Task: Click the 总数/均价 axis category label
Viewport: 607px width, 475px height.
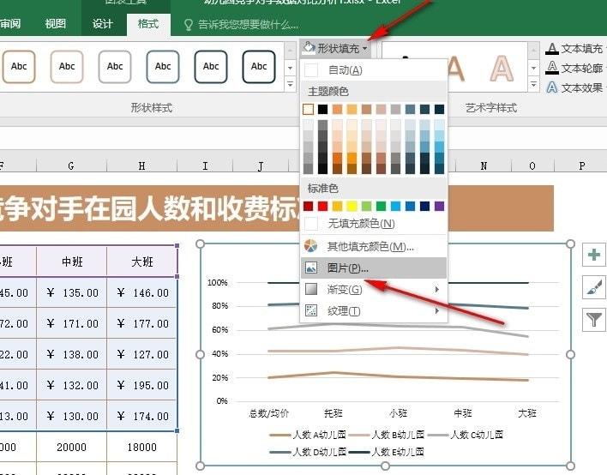Action: pyautogui.click(x=268, y=413)
